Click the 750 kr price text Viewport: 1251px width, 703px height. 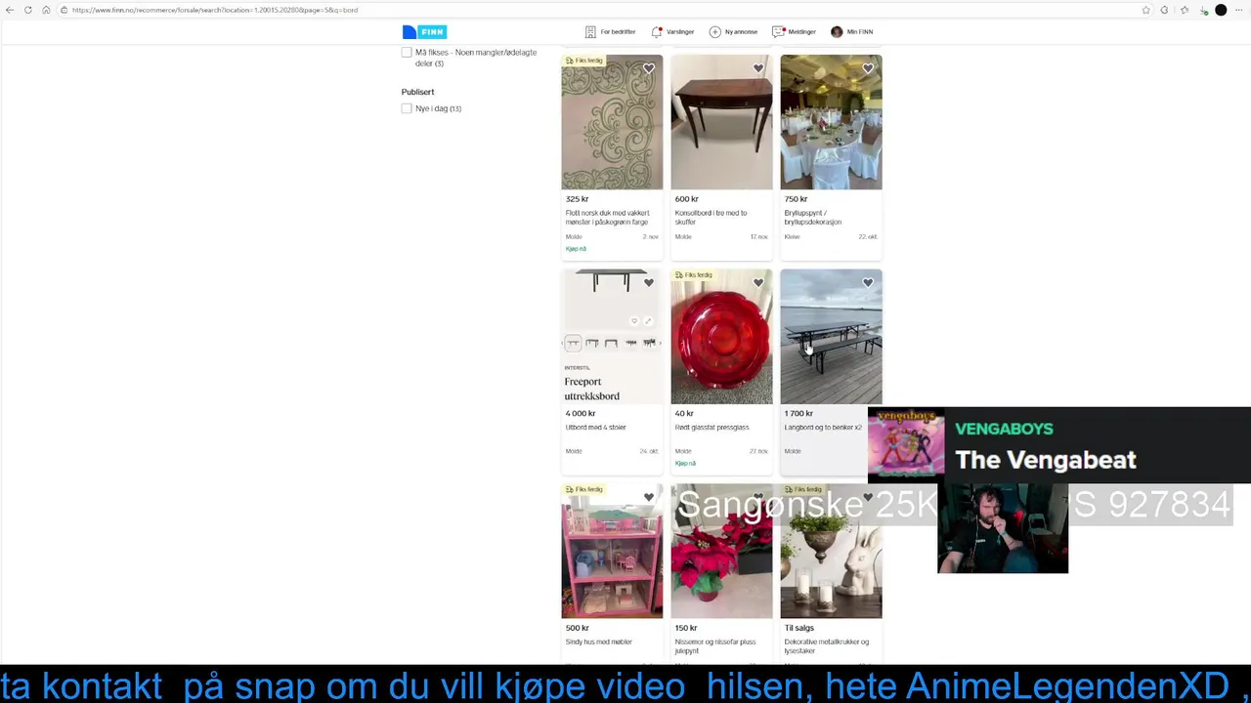(796, 199)
